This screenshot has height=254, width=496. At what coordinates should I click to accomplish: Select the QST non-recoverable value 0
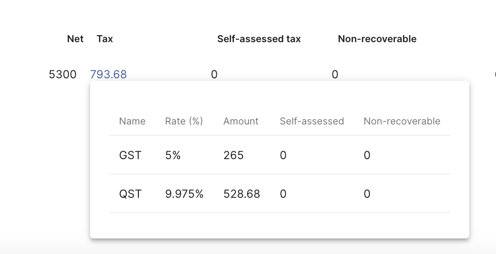point(367,194)
